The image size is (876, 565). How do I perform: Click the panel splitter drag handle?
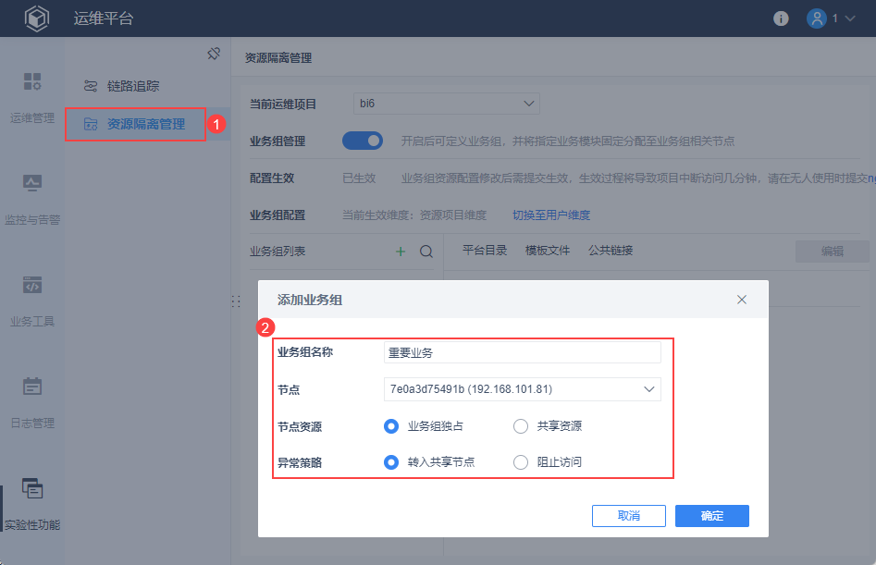tap(236, 301)
